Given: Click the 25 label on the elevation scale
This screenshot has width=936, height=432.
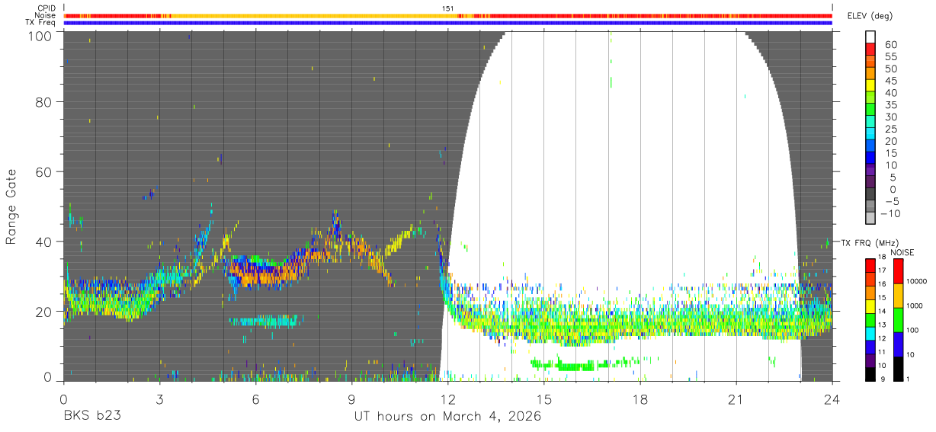Looking at the screenshot, I should [890, 129].
